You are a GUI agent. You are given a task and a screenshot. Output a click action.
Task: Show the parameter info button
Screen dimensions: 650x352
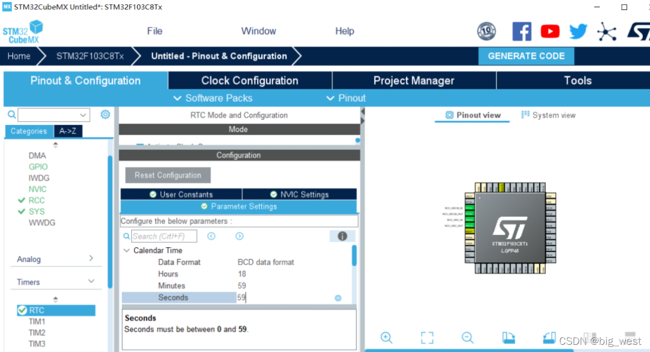point(342,236)
